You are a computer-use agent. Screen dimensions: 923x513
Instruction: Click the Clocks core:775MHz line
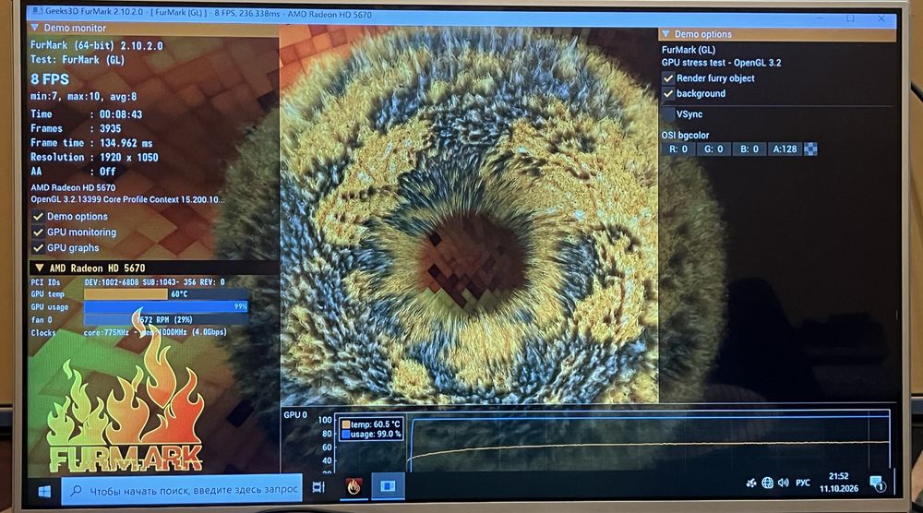point(129,332)
